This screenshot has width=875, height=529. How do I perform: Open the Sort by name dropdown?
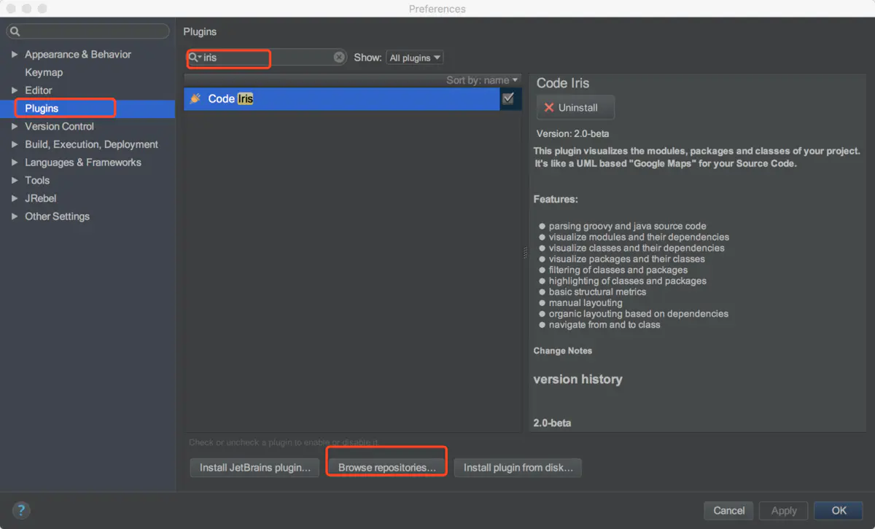[x=482, y=80]
